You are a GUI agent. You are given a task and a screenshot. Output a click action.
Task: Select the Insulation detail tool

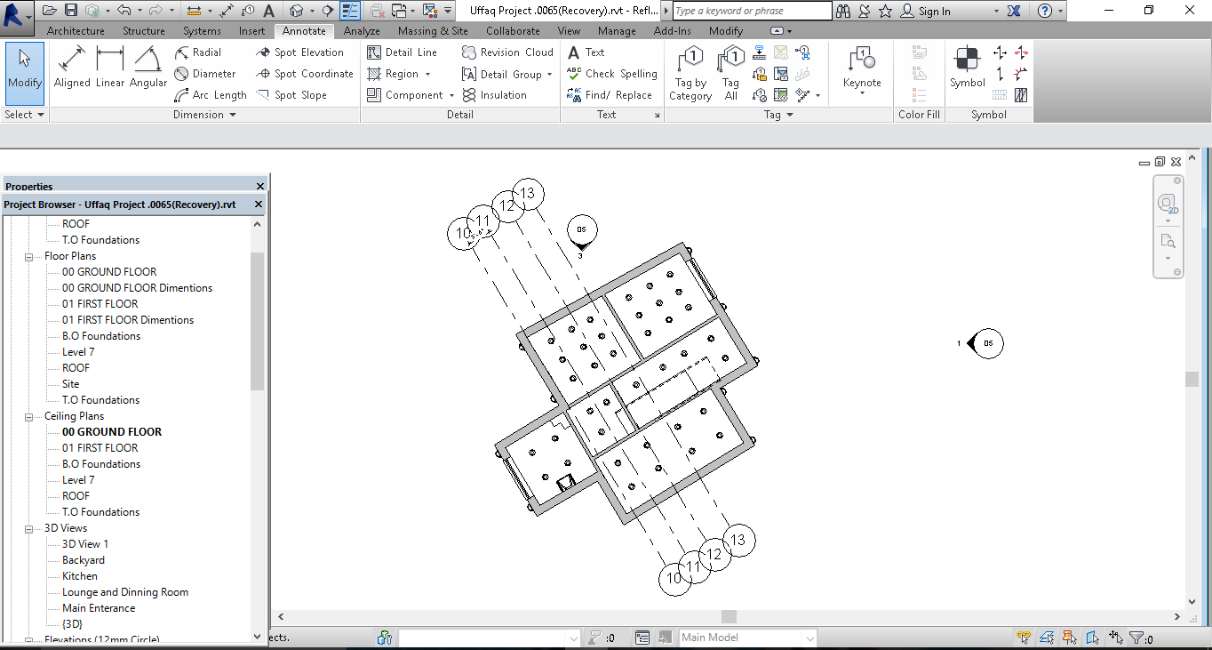[497, 94]
